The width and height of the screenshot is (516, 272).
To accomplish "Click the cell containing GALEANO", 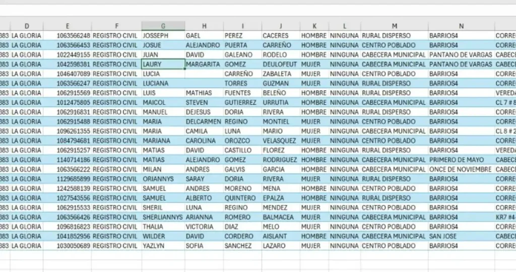I will point(242,54).
